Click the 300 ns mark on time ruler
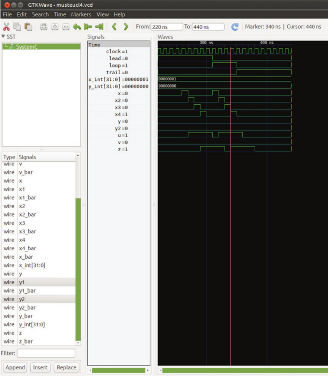 (206, 43)
